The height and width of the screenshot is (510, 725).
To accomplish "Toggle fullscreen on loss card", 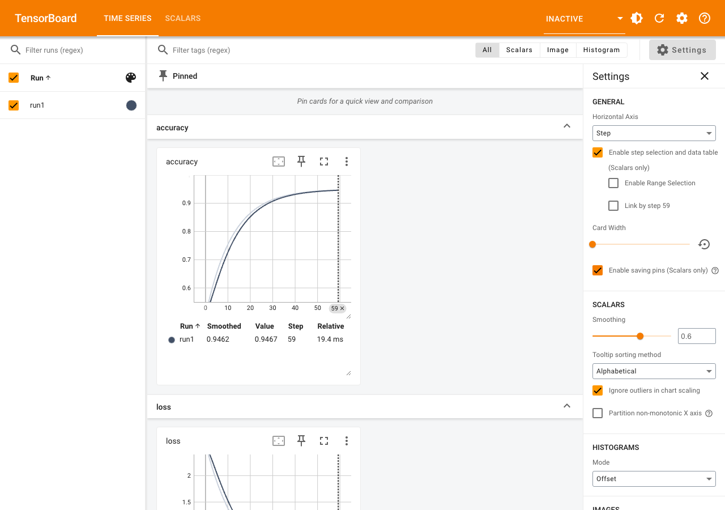I will [x=324, y=441].
